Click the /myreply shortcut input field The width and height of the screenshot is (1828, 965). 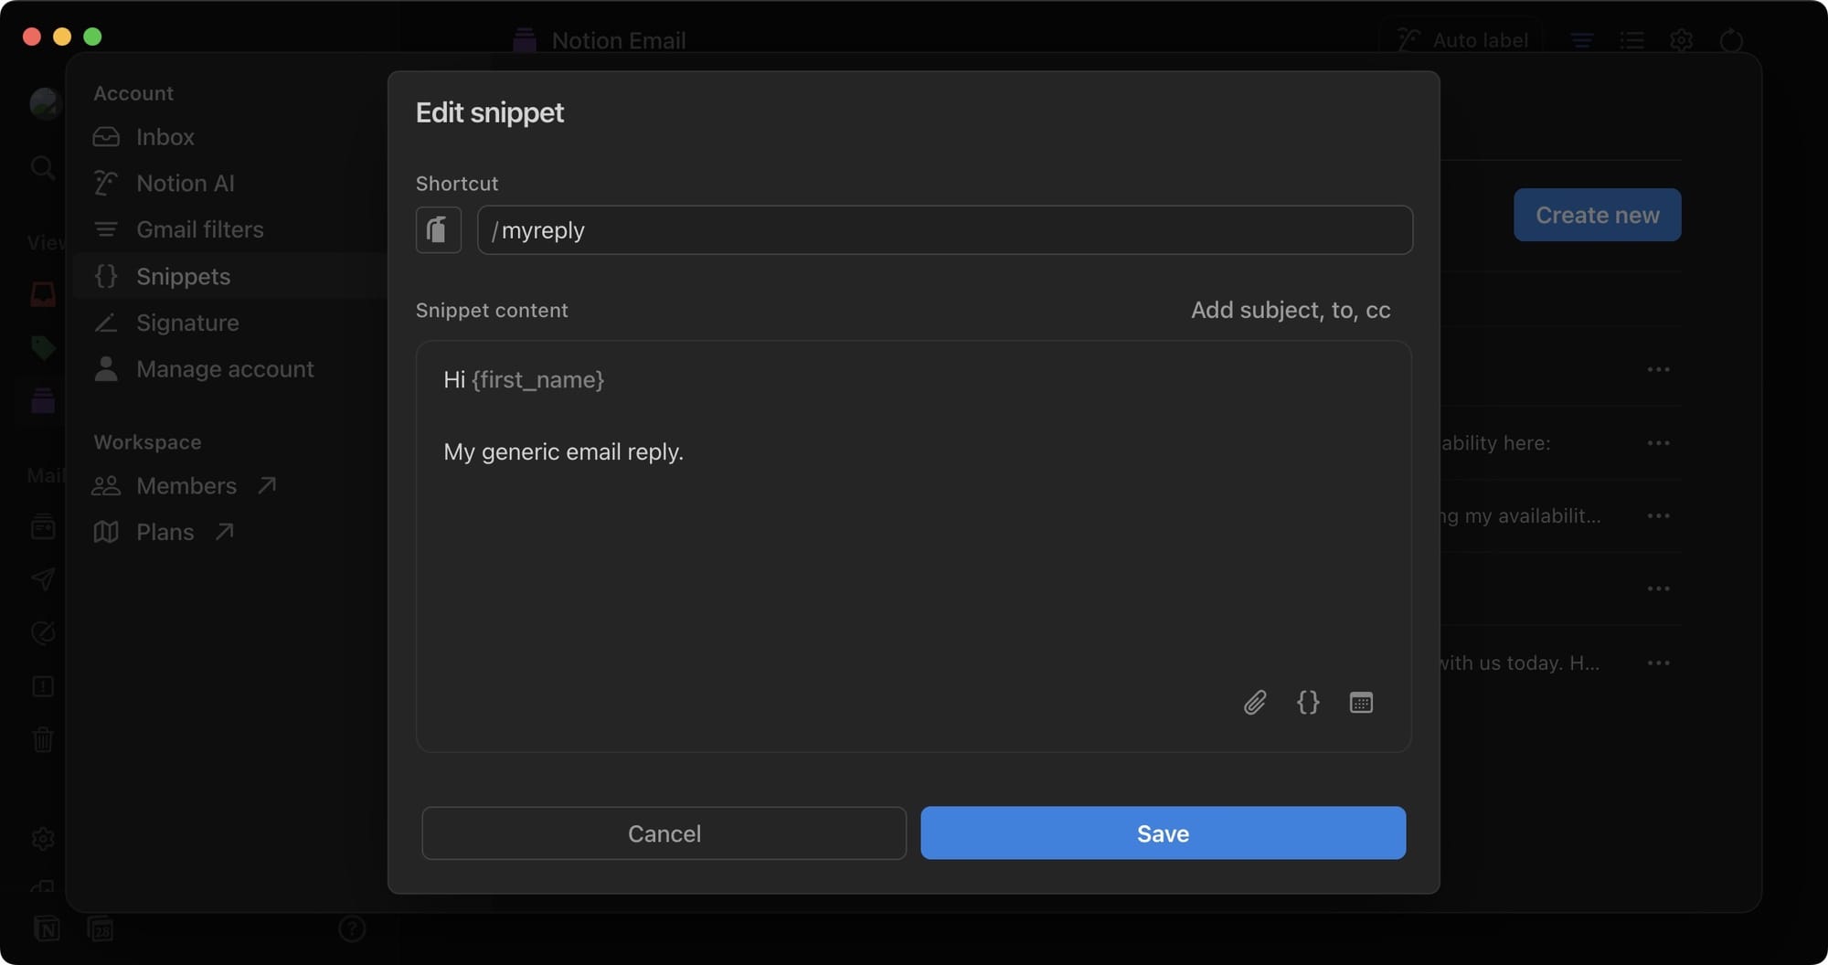(x=945, y=229)
